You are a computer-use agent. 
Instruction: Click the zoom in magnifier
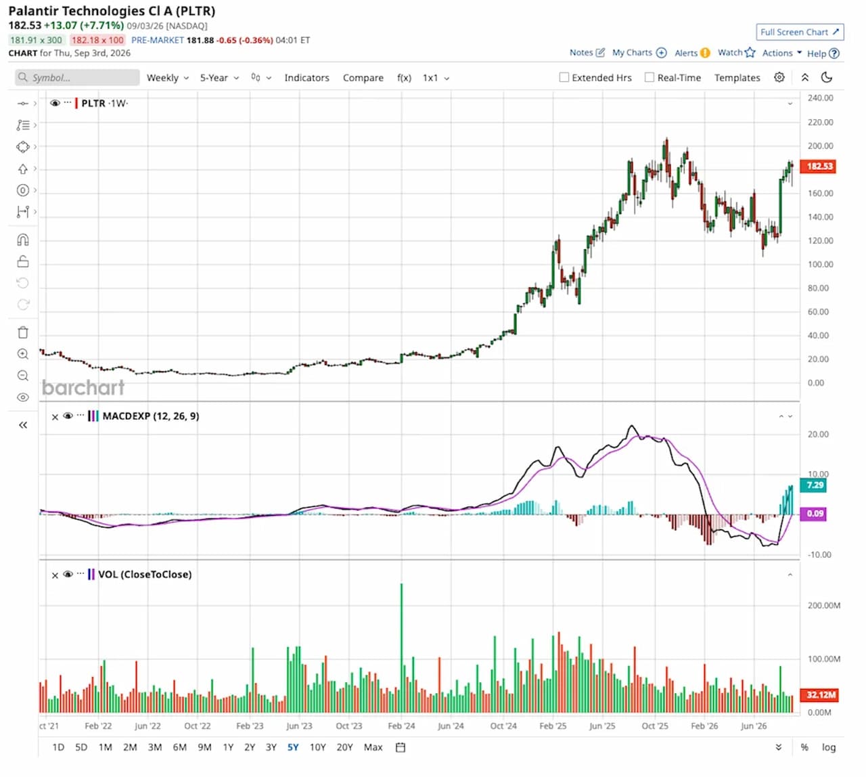pos(23,354)
